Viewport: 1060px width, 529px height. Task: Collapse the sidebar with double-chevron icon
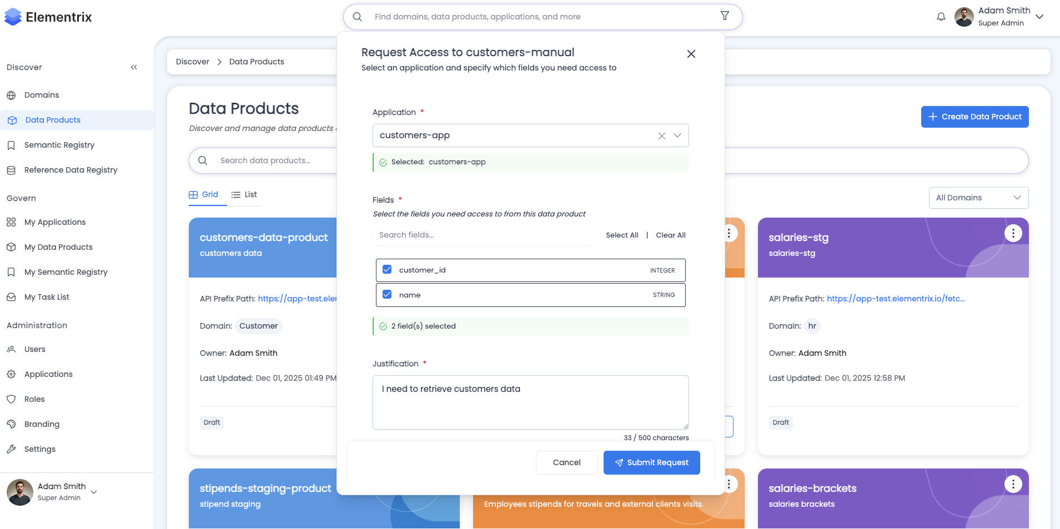click(134, 67)
